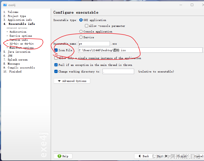Open 32-bit or 64-bit advanced option
The width and height of the screenshot is (204, 161).
pyautogui.click(x=22, y=44)
